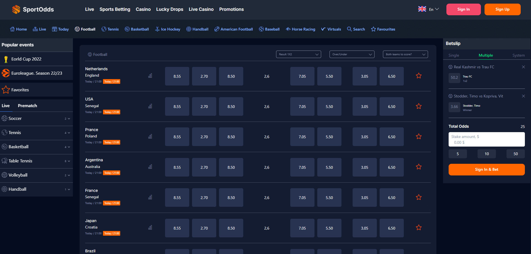This screenshot has width=531, height=254.
Task: Switch betslip to Single tab
Action: click(454, 55)
